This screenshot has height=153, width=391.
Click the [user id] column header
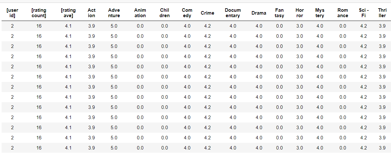pos(12,13)
